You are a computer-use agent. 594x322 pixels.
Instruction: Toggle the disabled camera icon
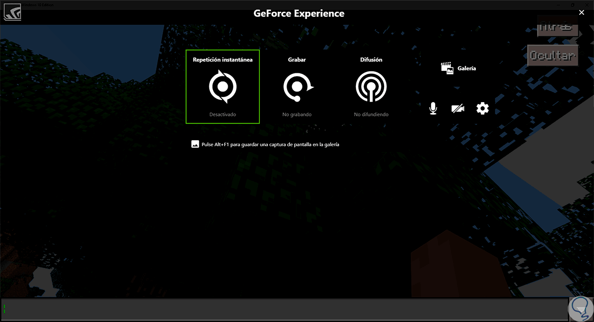[x=458, y=108]
